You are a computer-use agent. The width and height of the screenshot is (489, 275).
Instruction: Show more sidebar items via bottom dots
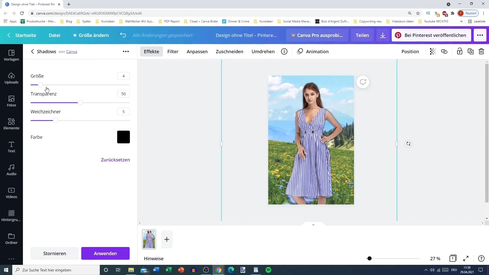pos(11,259)
